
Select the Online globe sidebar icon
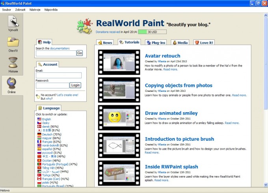click(x=11, y=85)
